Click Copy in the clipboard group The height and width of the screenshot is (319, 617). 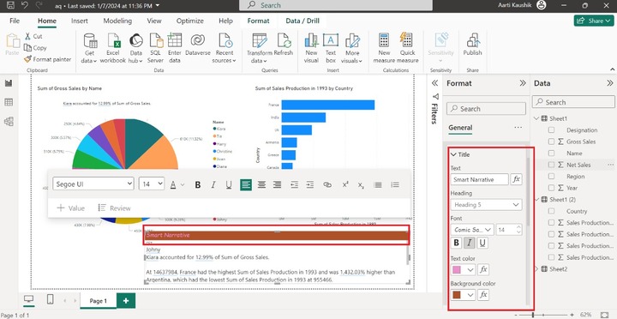[35, 48]
